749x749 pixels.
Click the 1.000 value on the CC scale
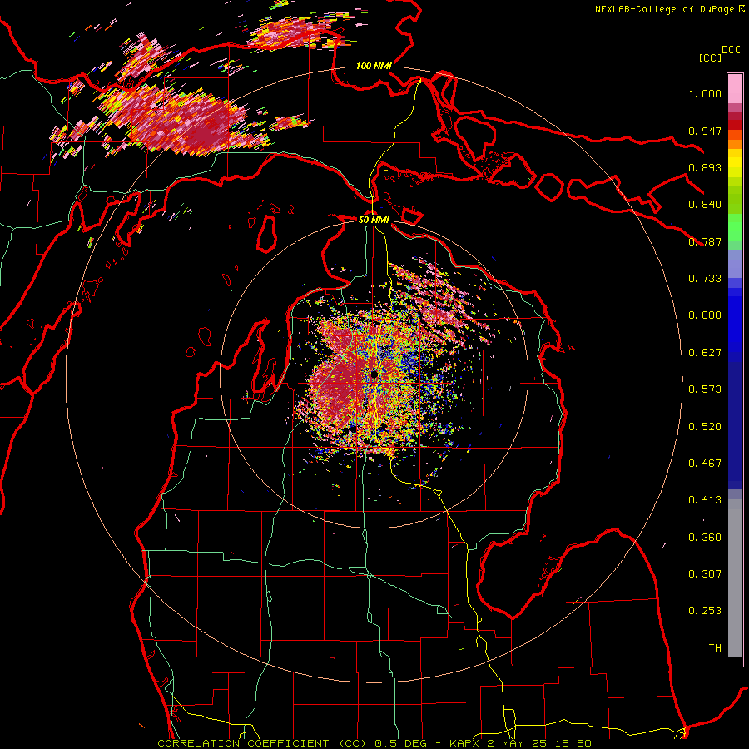pyautogui.click(x=705, y=93)
